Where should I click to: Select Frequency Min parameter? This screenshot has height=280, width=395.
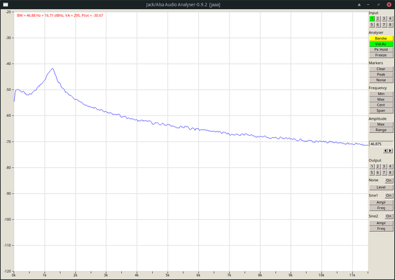click(381, 94)
